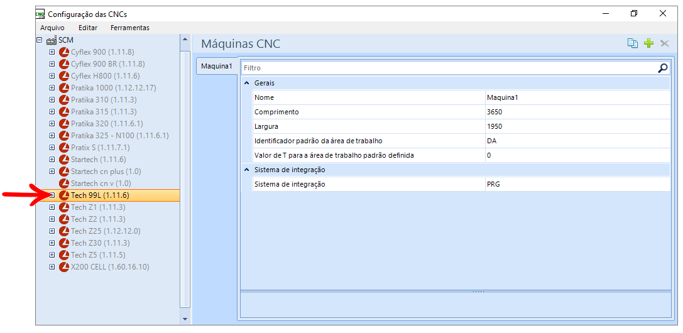This screenshot has width=683, height=333.
Task: Click the red logo icon of Startech cn v
Action: (64, 183)
